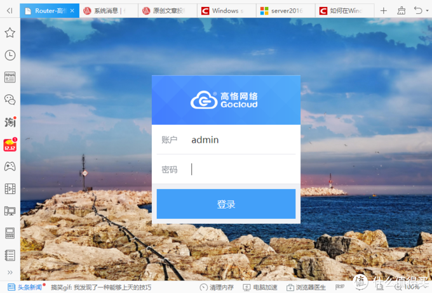Open the undo closed-tabs dropdown arrow
The width and height of the screenshot is (432, 293).
[428, 11]
